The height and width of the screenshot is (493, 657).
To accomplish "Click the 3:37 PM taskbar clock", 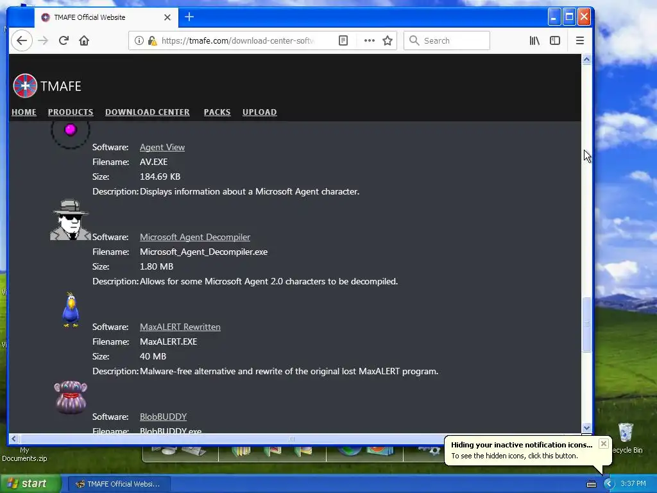I will pos(633,483).
